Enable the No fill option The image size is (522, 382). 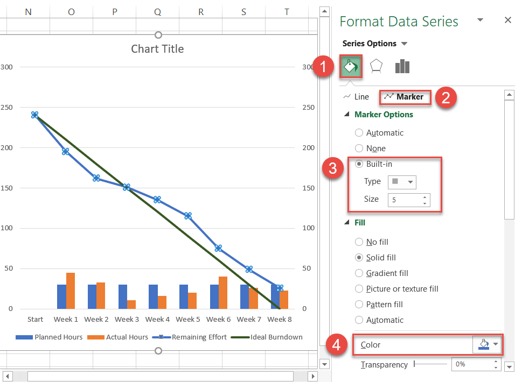[x=359, y=242]
